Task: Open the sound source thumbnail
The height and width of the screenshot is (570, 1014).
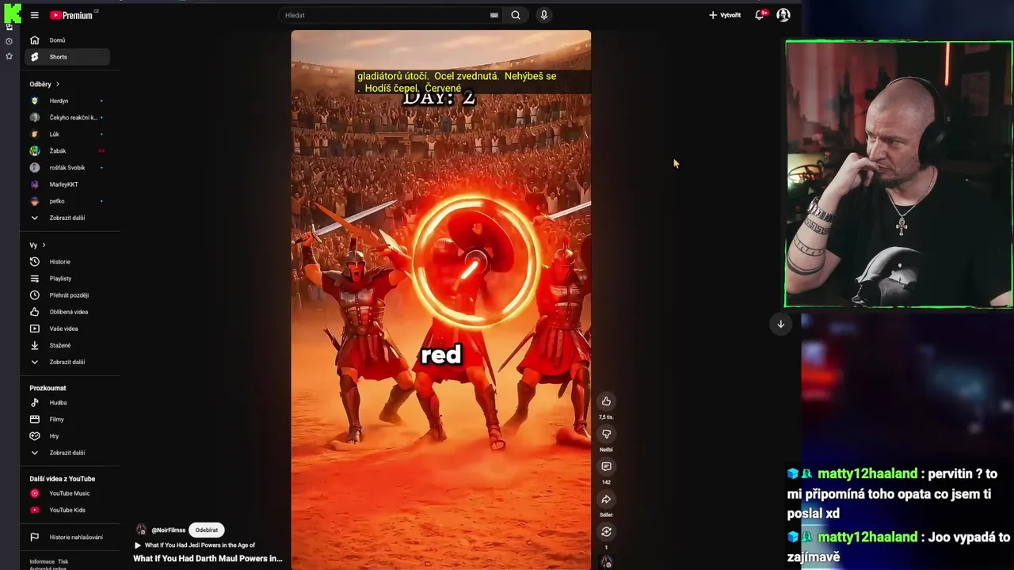Action: 606,562
